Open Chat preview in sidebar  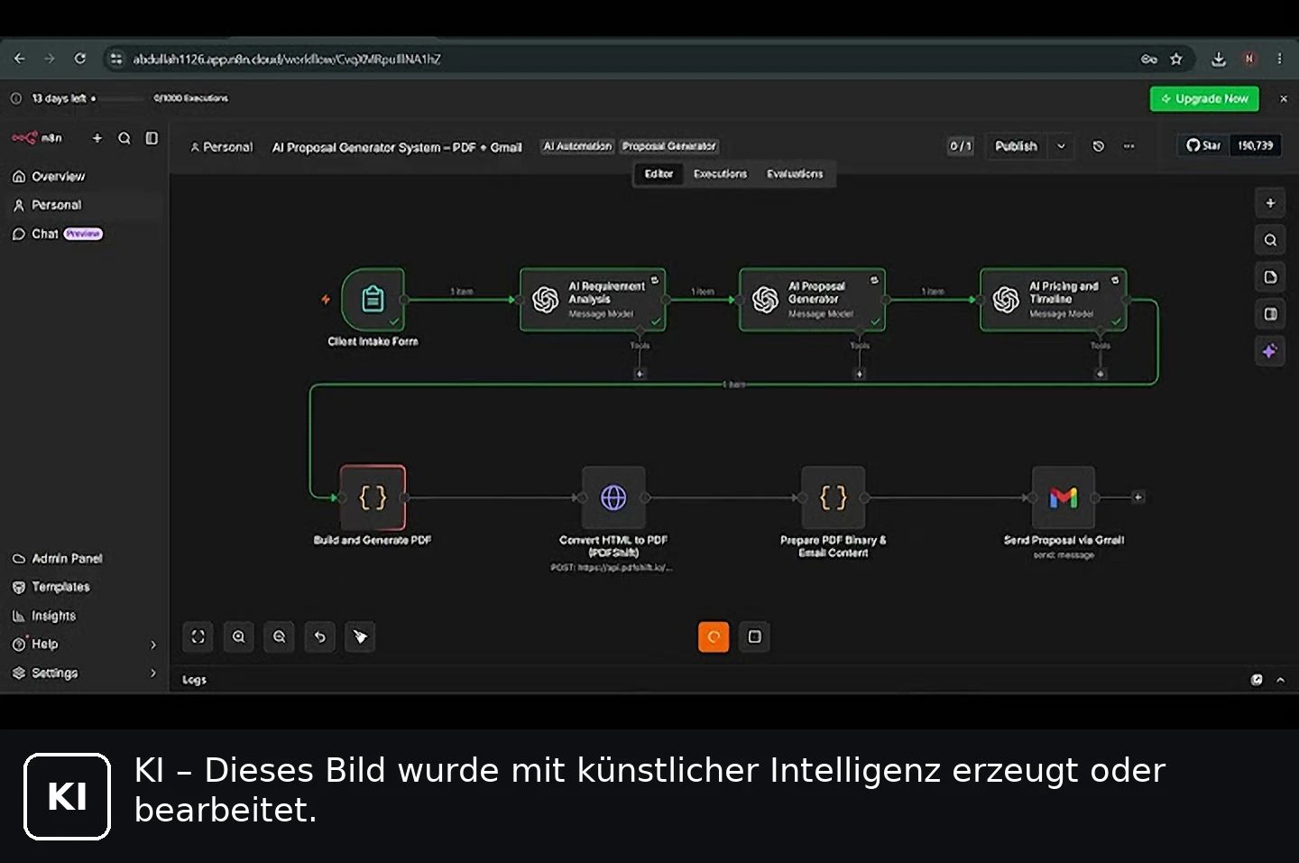84,234
